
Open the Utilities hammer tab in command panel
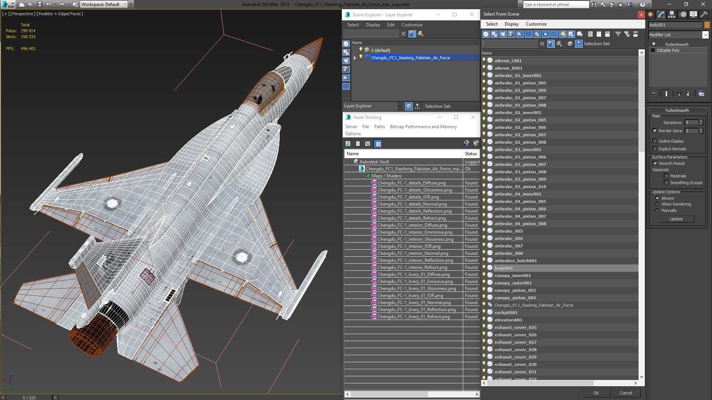point(703,14)
